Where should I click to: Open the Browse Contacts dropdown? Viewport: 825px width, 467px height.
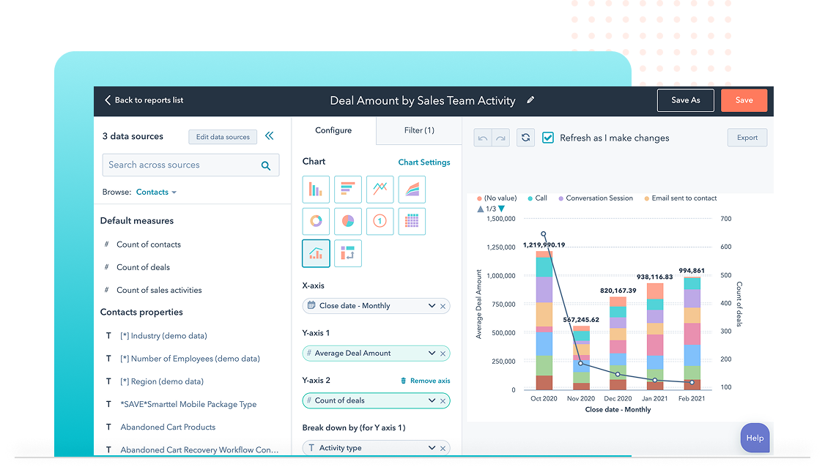[156, 192]
